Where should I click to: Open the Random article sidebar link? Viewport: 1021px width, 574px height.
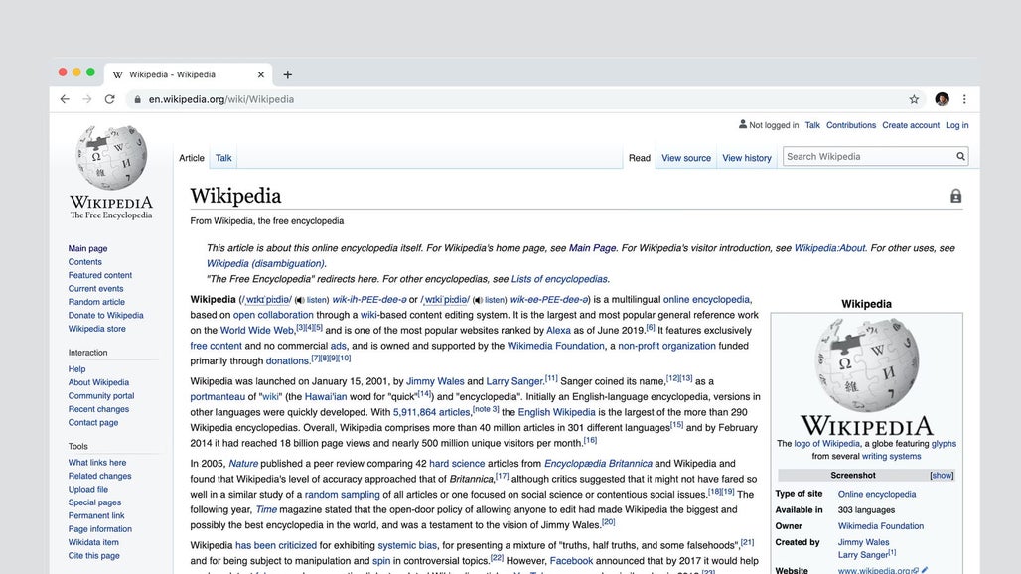[x=96, y=302]
